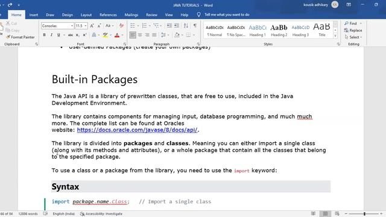Apply paragraph shading
The width and height of the screenshot is (386, 217).
click(x=177, y=35)
